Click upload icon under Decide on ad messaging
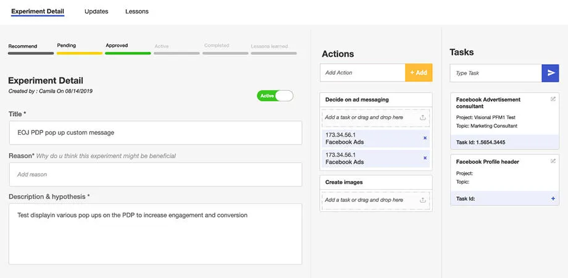The height and width of the screenshot is (278, 568). point(422,117)
